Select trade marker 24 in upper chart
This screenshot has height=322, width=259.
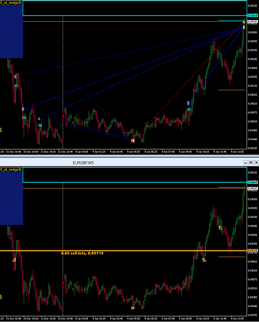pyautogui.click(x=24, y=117)
